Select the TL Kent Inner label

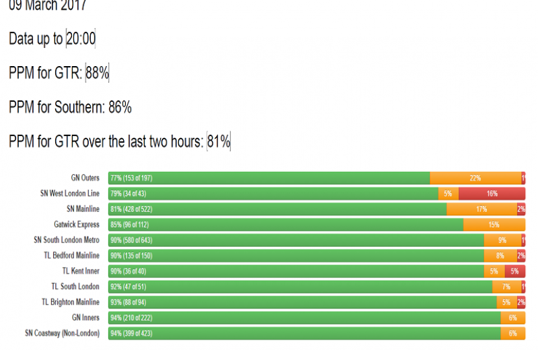click(80, 271)
